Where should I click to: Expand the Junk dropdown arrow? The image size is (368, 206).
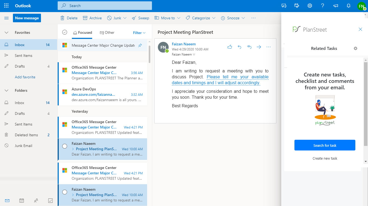125,18
